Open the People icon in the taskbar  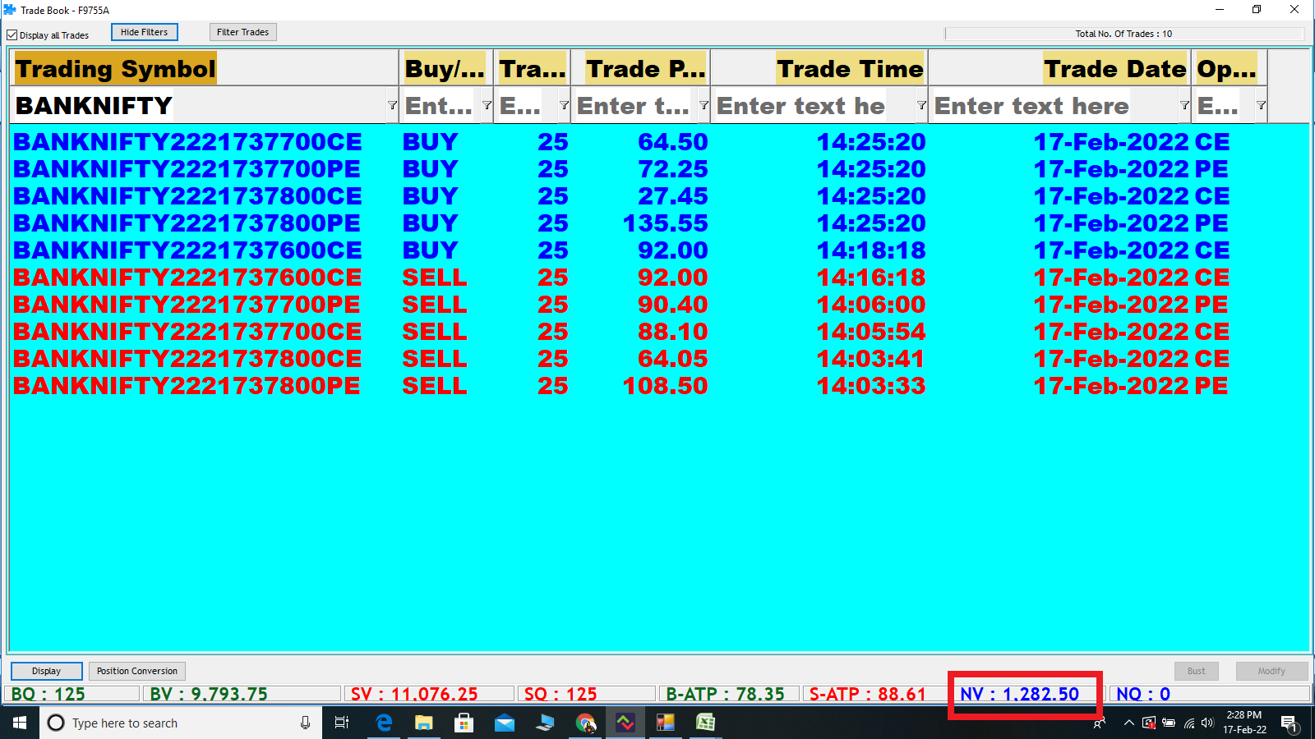1099,723
